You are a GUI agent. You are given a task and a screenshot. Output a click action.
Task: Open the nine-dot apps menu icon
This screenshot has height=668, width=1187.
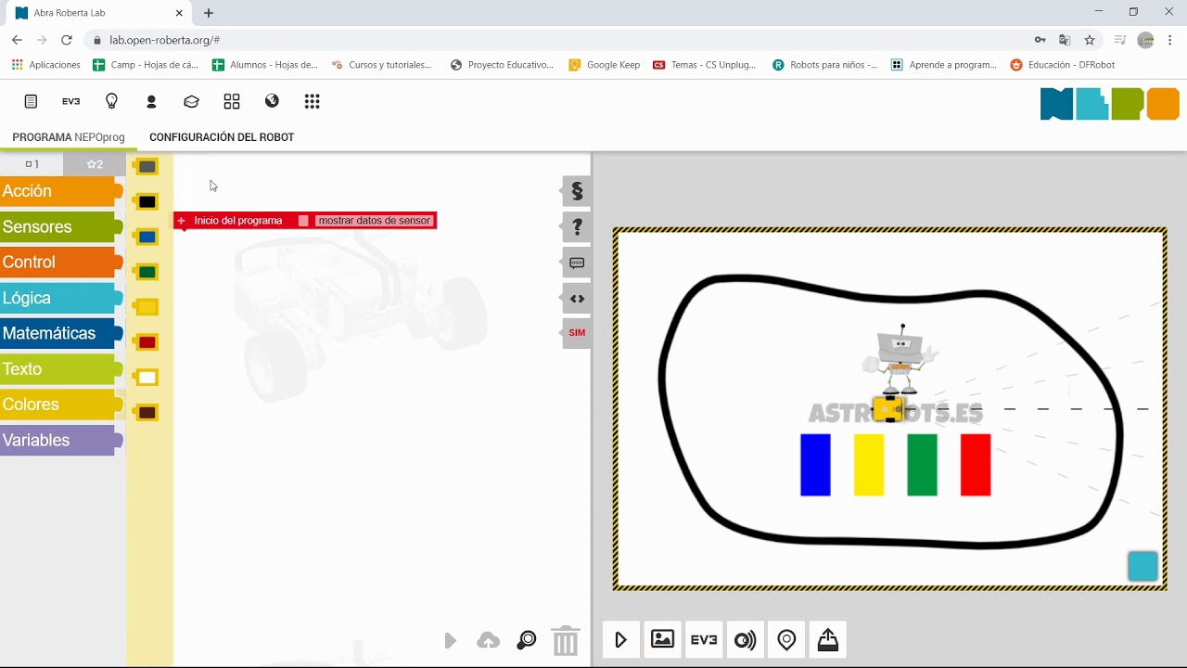312,101
